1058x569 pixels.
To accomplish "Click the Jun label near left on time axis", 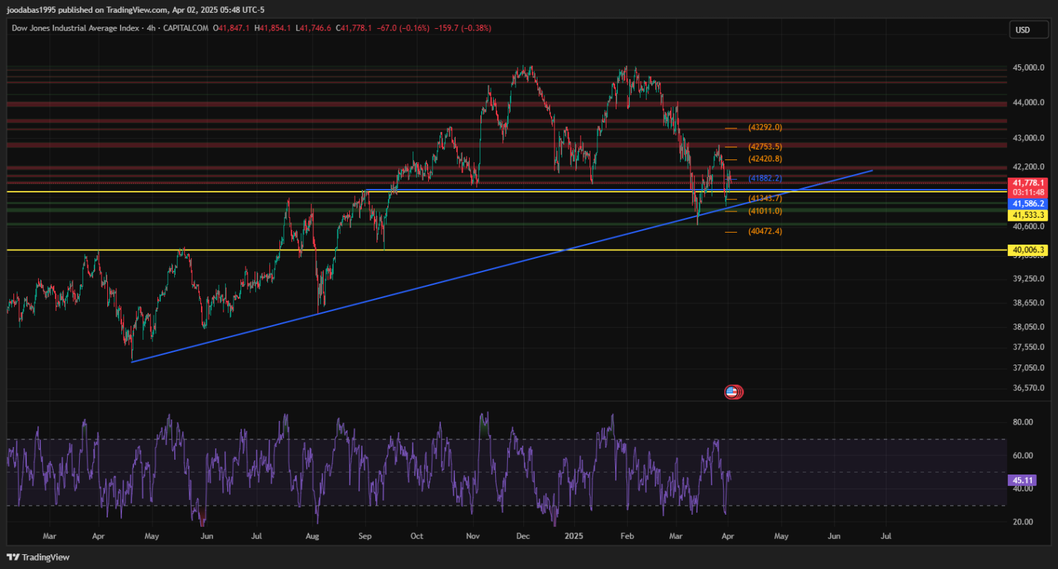I will [x=207, y=536].
